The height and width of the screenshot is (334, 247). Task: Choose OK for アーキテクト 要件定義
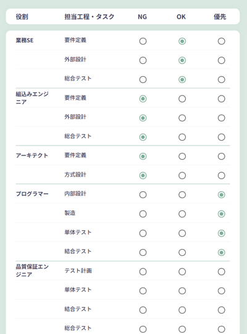click(x=182, y=156)
